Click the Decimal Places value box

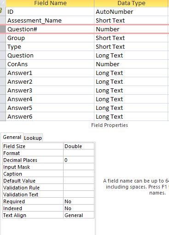coord(79,160)
